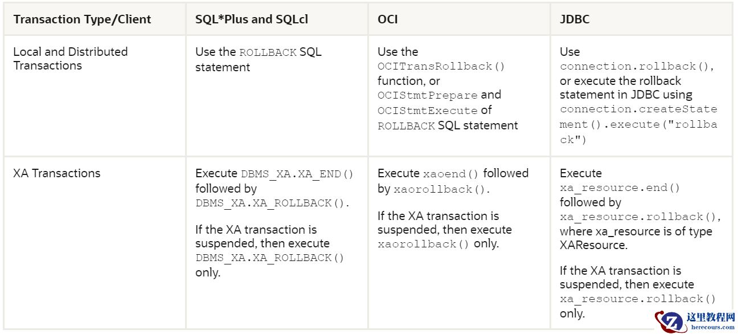Viewport: 738px width, 334px height.
Task: Click the OCIStmtPrepare code text
Action: (x=428, y=96)
